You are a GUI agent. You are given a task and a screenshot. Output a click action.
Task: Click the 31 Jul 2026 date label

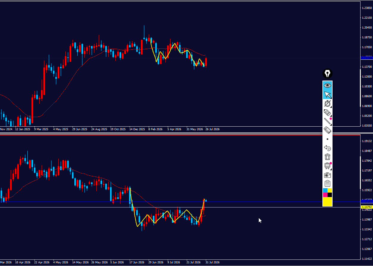point(213,262)
